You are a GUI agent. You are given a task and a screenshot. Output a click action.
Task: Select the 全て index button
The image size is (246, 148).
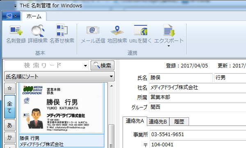tap(10, 107)
